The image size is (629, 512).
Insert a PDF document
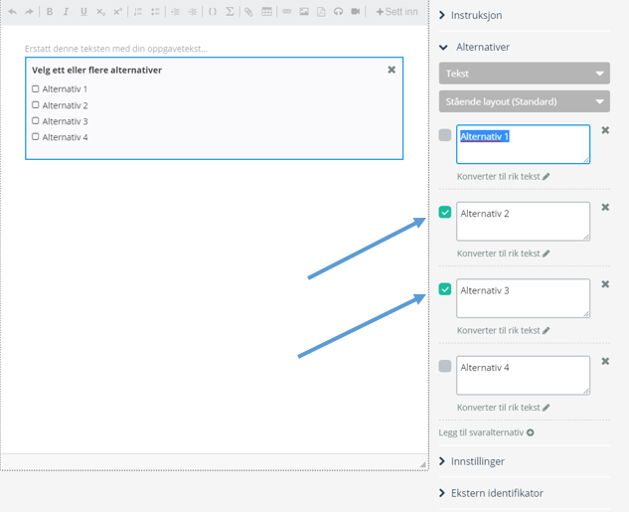click(x=321, y=12)
